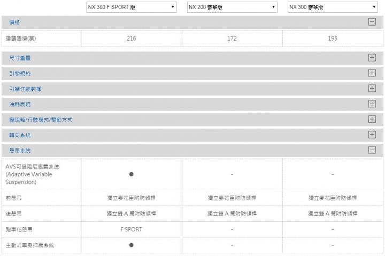Select price value 195

click(333, 38)
